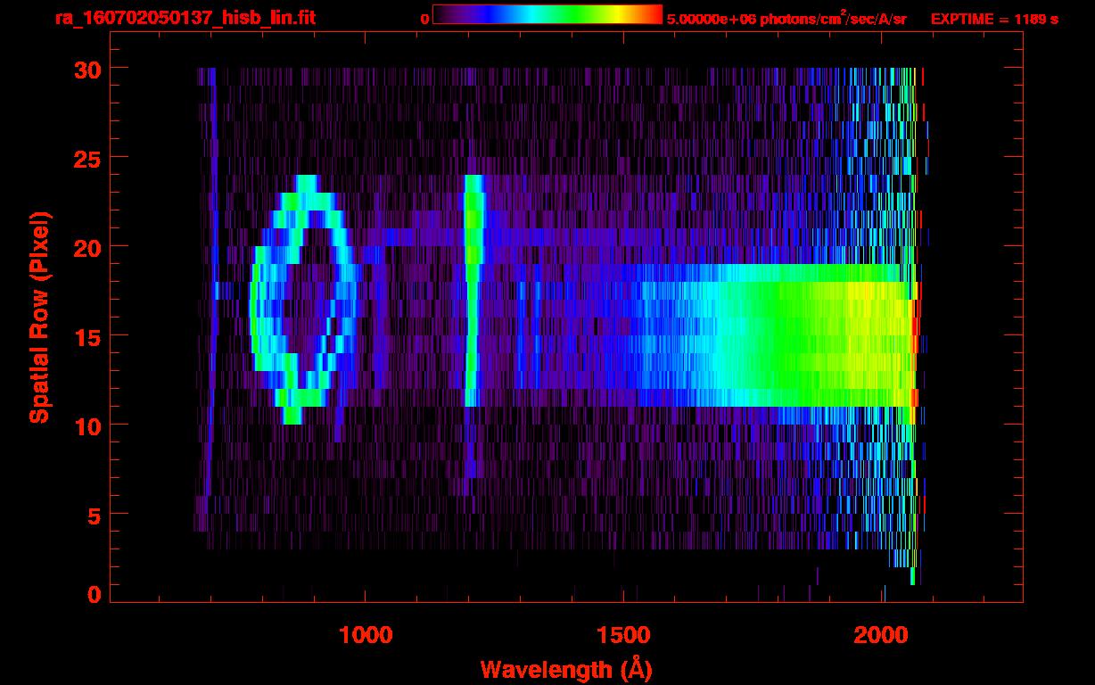This screenshot has height=685, width=1095.
Task: Click the ra_160702050137_hisb_lin.fit filename title
Action: pos(185,18)
